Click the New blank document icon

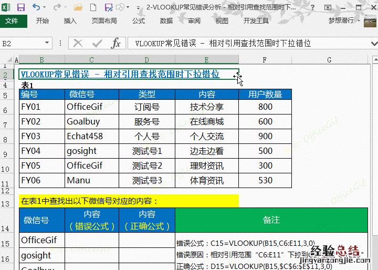click(x=93, y=7)
